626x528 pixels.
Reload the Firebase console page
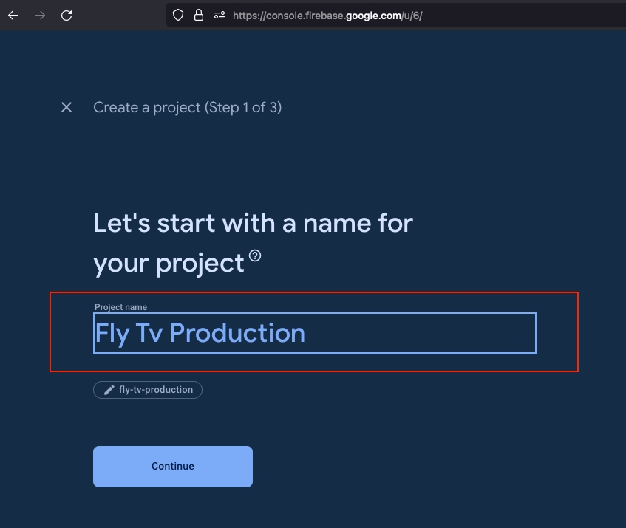67,15
